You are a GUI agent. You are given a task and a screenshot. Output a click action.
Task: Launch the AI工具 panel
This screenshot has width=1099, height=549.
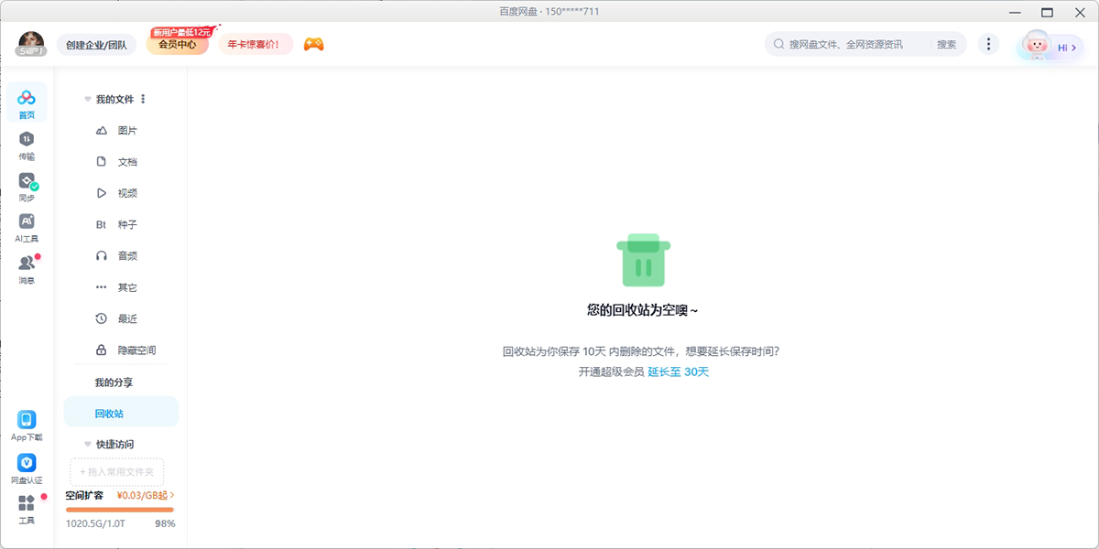(27, 228)
